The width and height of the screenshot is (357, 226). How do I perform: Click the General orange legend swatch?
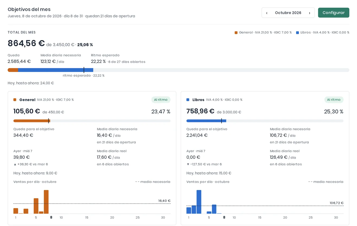(236, 32)
